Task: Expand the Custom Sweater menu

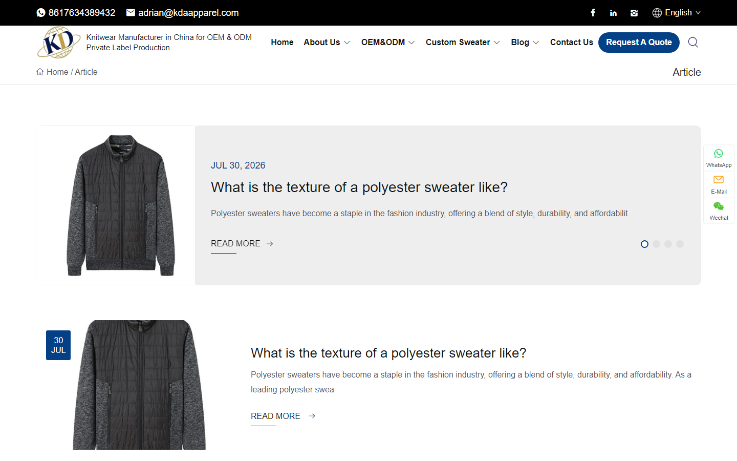Action: (x=463, y=42)
